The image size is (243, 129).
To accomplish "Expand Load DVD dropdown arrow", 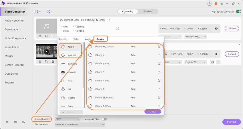I will pos(52,12).
